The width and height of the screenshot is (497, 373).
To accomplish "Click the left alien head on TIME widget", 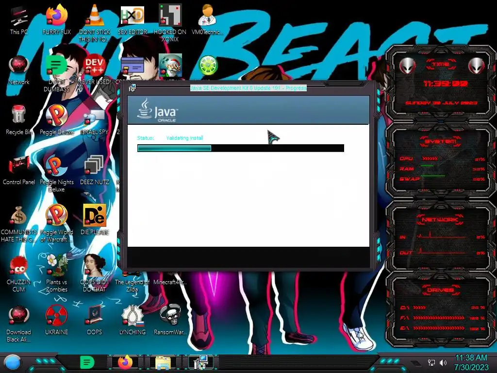I will 407,66.
